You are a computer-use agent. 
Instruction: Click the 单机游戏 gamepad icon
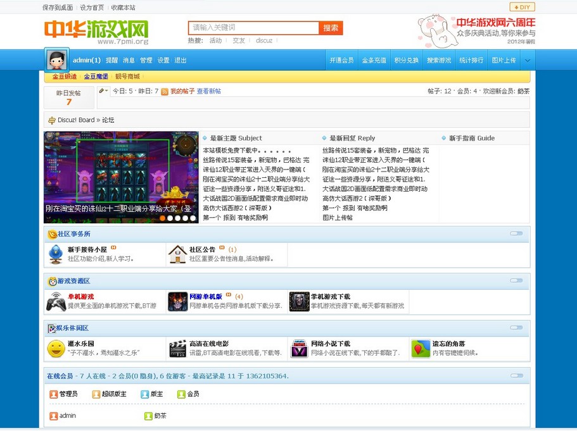click(x=56, y=301)
